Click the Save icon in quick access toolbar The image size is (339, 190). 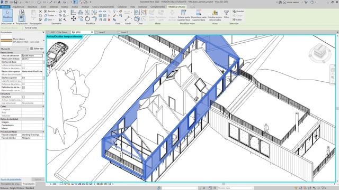[x=15, y=2]
